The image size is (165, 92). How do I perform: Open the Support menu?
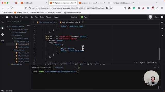point(56,17)
